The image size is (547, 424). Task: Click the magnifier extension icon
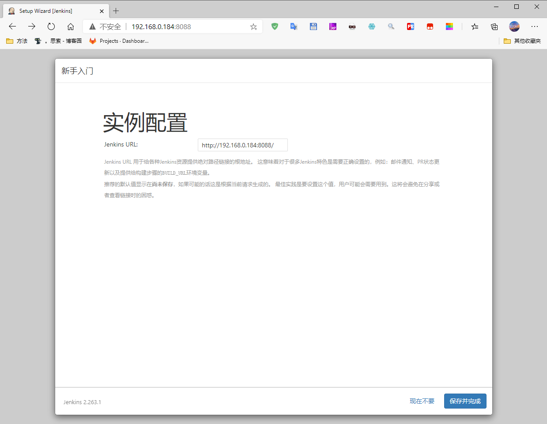(391, 26)
